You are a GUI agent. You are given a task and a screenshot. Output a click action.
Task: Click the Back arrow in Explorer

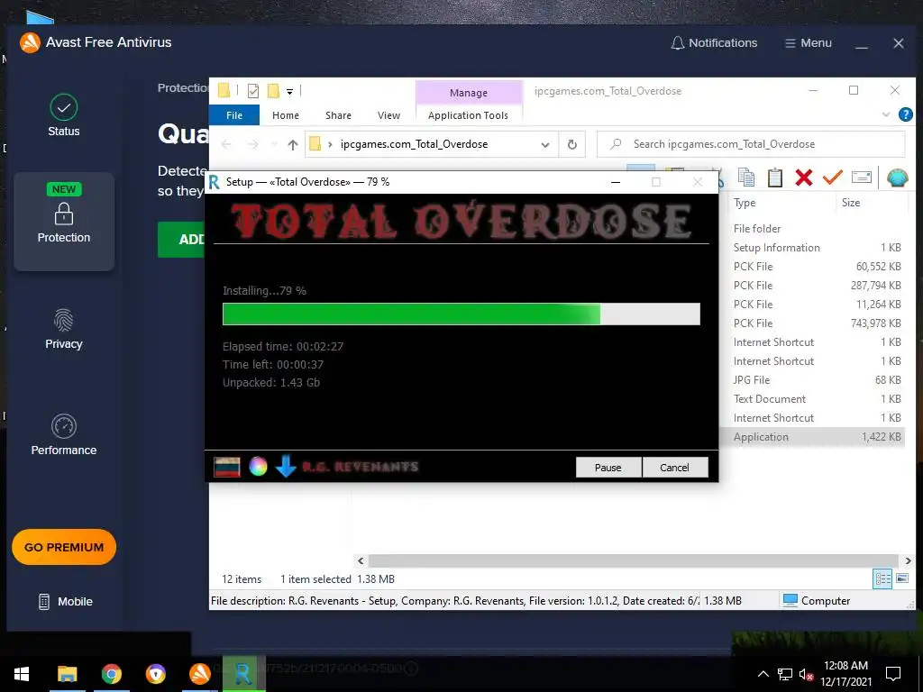point(226,144)
